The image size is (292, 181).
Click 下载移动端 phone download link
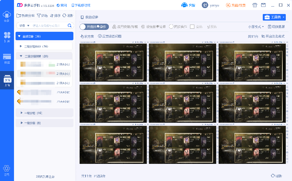(81, 5)
